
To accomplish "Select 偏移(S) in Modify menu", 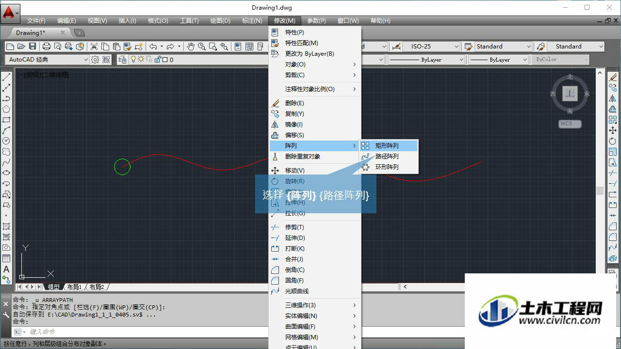I will (315, 135).
